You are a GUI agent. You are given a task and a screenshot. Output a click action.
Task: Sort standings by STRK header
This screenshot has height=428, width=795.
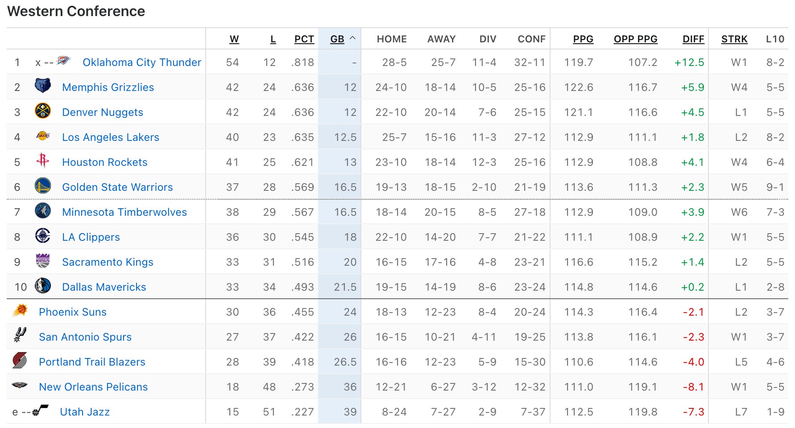click(734, 39)
